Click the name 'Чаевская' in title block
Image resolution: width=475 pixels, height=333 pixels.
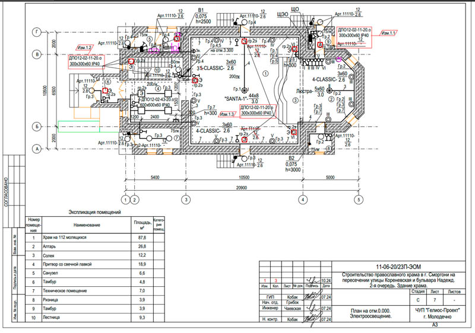tap(293, 309)
